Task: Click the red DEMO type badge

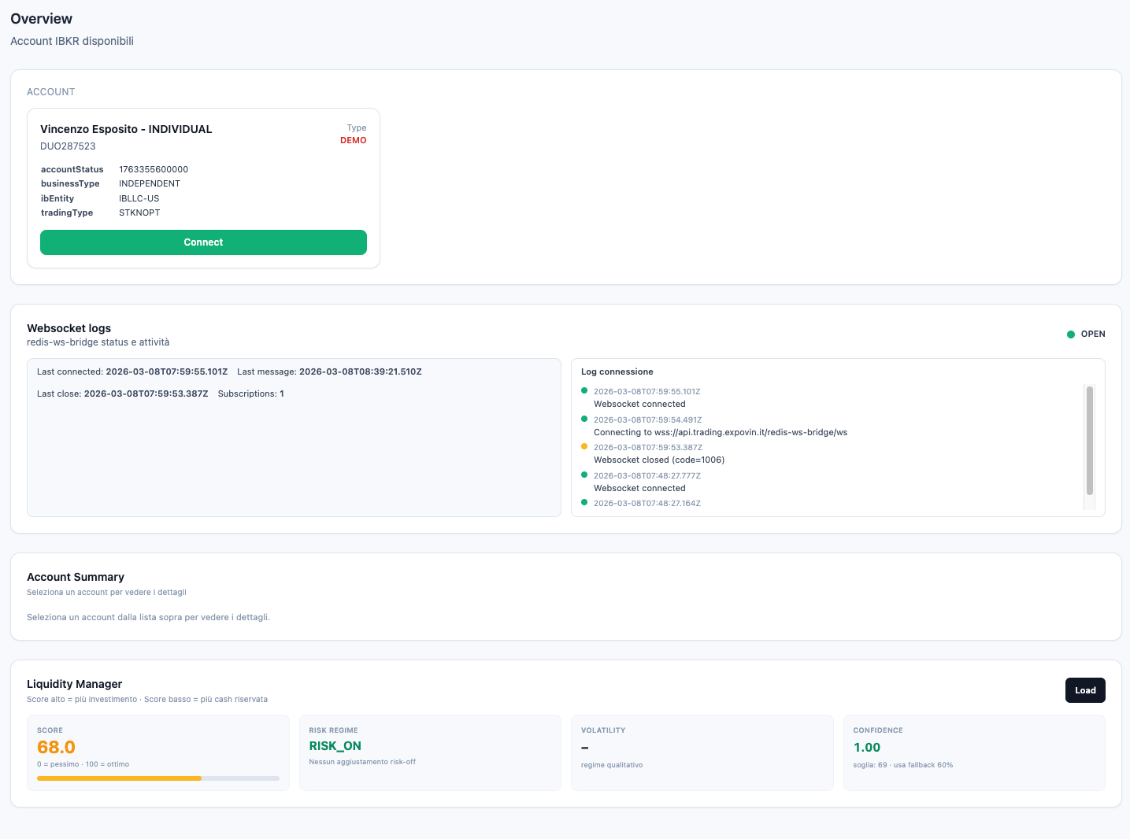Action: coord(353,140)
